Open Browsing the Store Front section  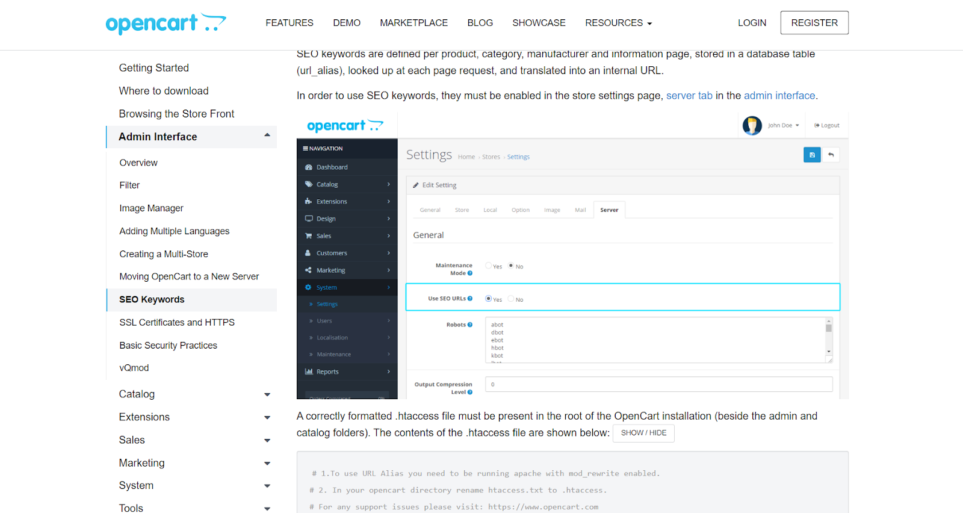[x=176, y=114]
